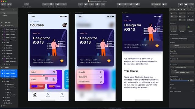The width and height of the screenshot is (195, 109).
Task: Open the View options toolbar menu
Action: 164,4
